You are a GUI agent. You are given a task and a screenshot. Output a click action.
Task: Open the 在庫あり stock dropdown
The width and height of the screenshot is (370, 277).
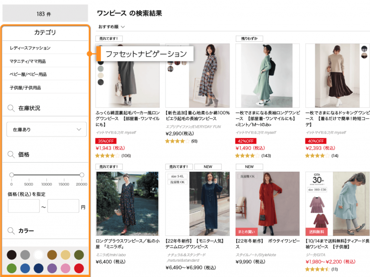[x=47, y=129]
